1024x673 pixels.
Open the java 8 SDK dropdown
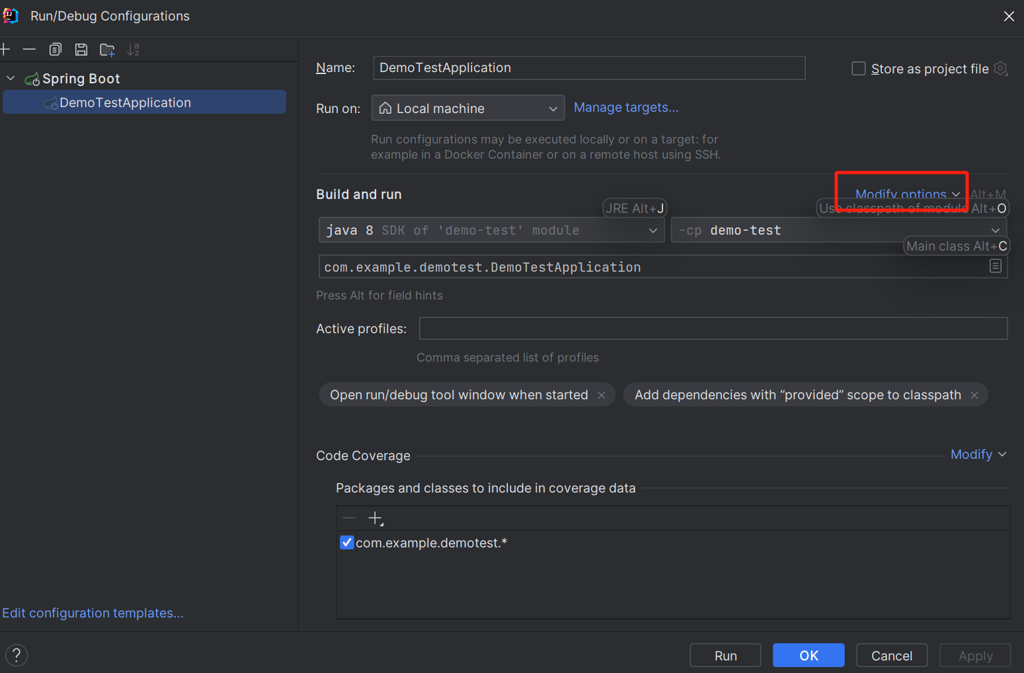pyautogui.click(x=491, y=230)
